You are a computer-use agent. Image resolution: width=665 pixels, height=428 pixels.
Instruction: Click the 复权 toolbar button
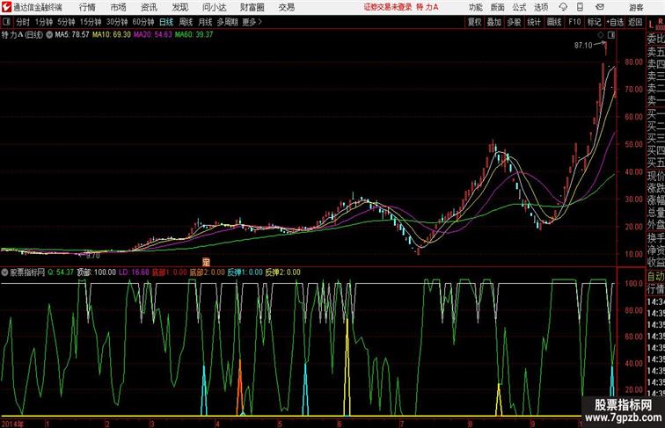[474, 22]
